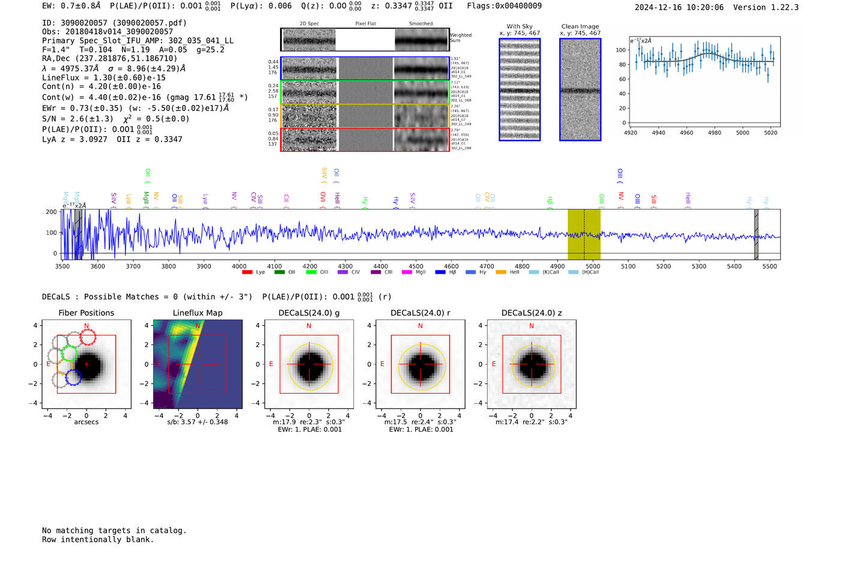This screenshot has width=841, height=572.
Task: Click the red Lyα legend swatch
Action: [x=247, y=272]
